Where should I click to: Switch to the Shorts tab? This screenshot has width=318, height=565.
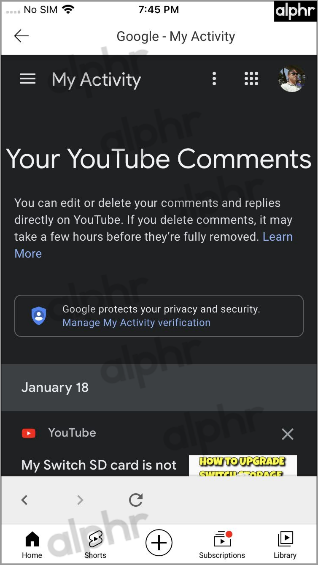(x=95, y=545)
